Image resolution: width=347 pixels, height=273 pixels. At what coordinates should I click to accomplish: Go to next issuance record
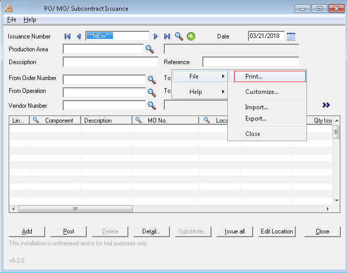pos(156,36)
